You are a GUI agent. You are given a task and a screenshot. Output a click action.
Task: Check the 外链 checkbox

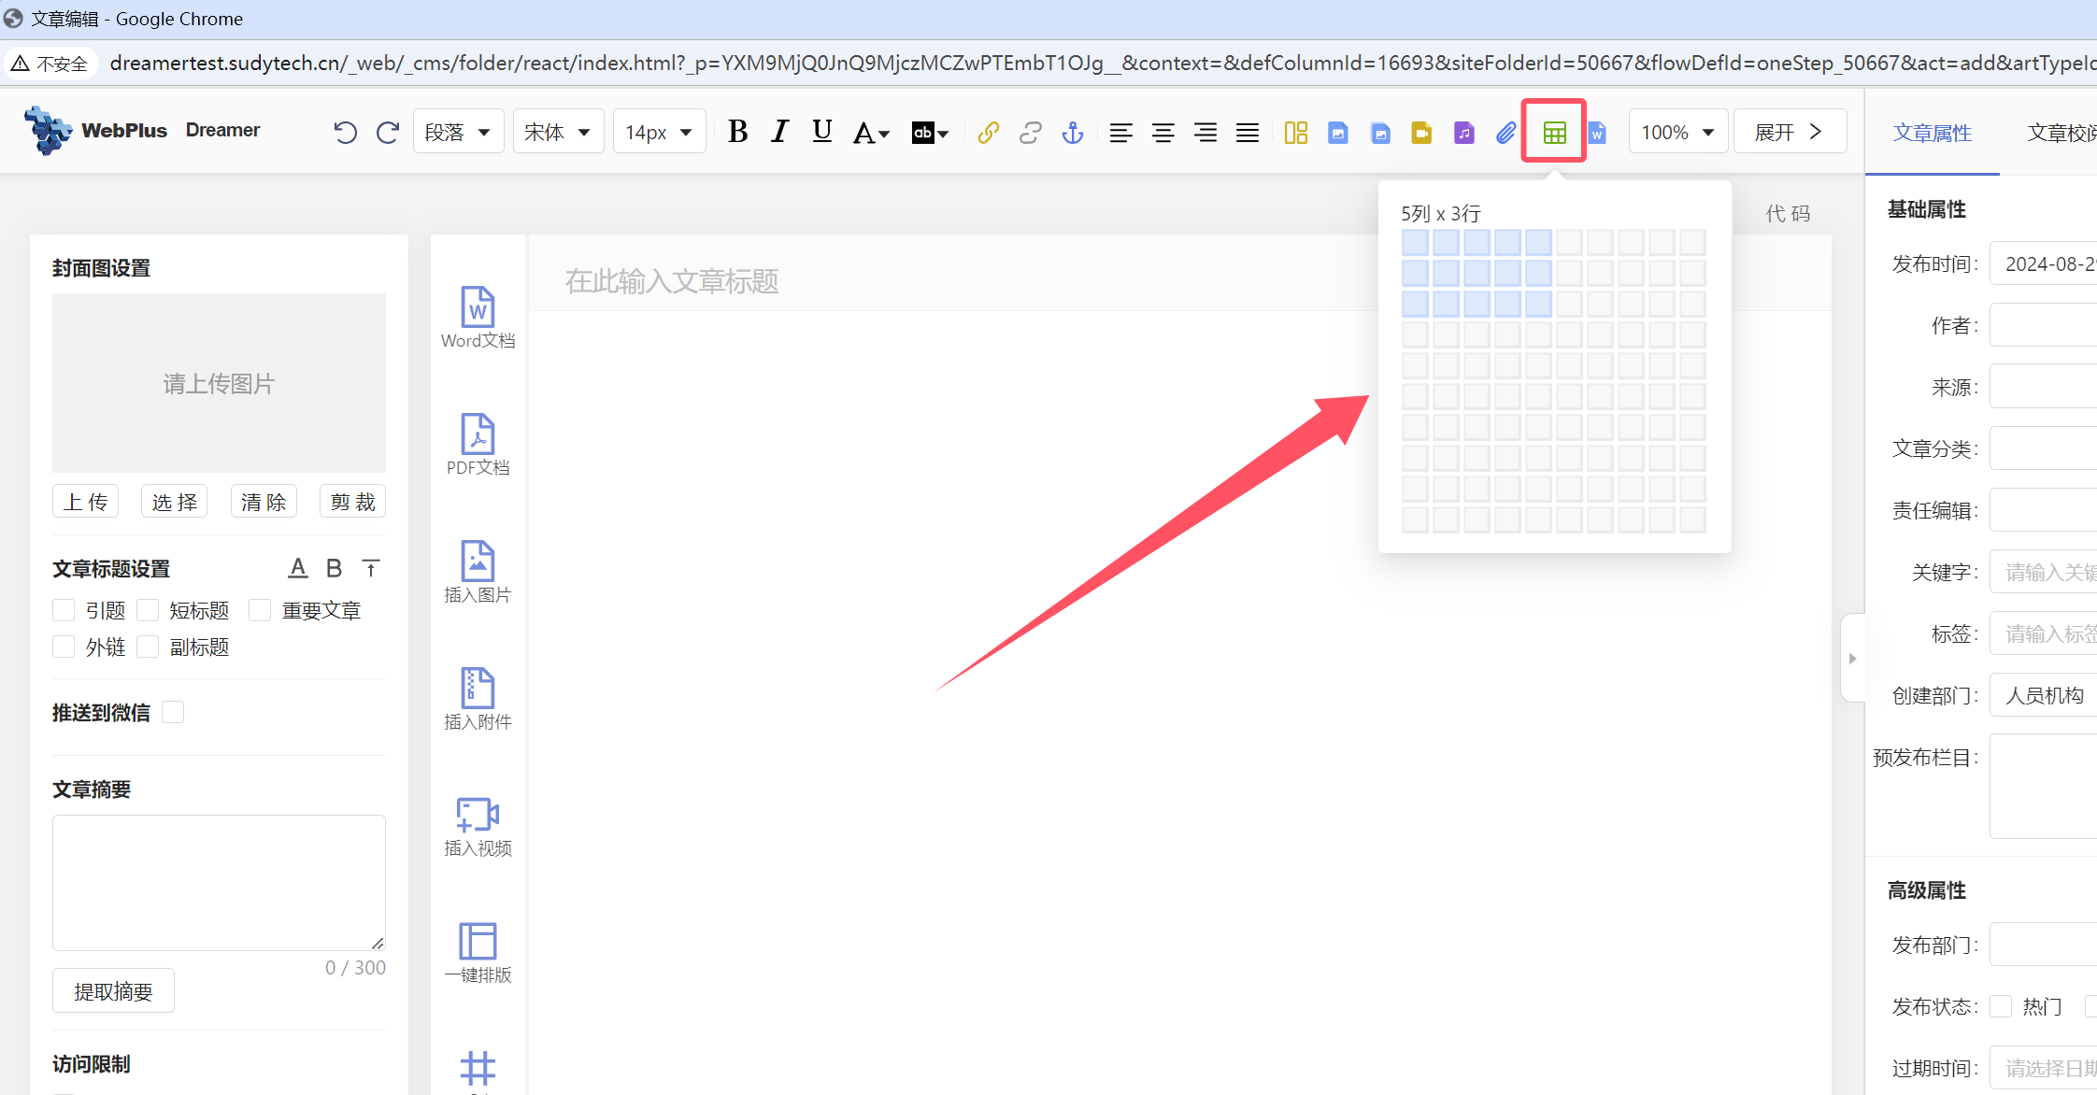click(x=64, y=647)
